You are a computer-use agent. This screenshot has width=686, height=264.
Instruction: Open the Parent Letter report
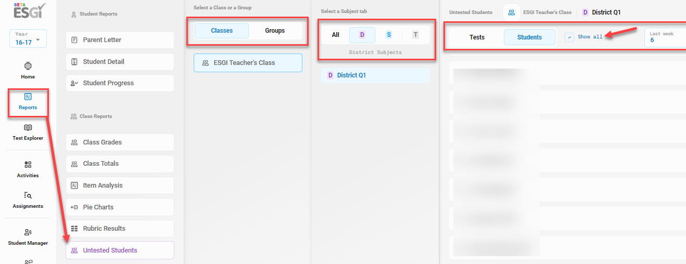pos(120,40)
